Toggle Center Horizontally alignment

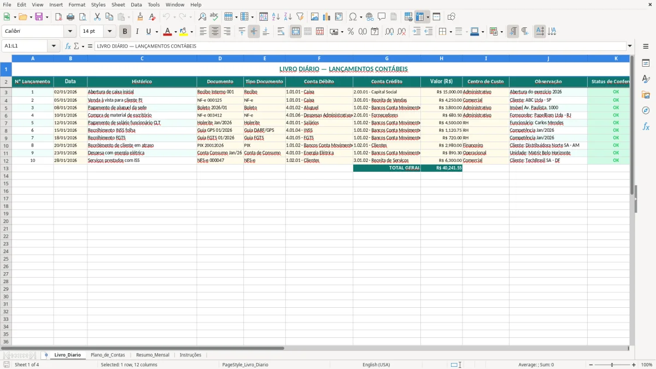point(215,32)
